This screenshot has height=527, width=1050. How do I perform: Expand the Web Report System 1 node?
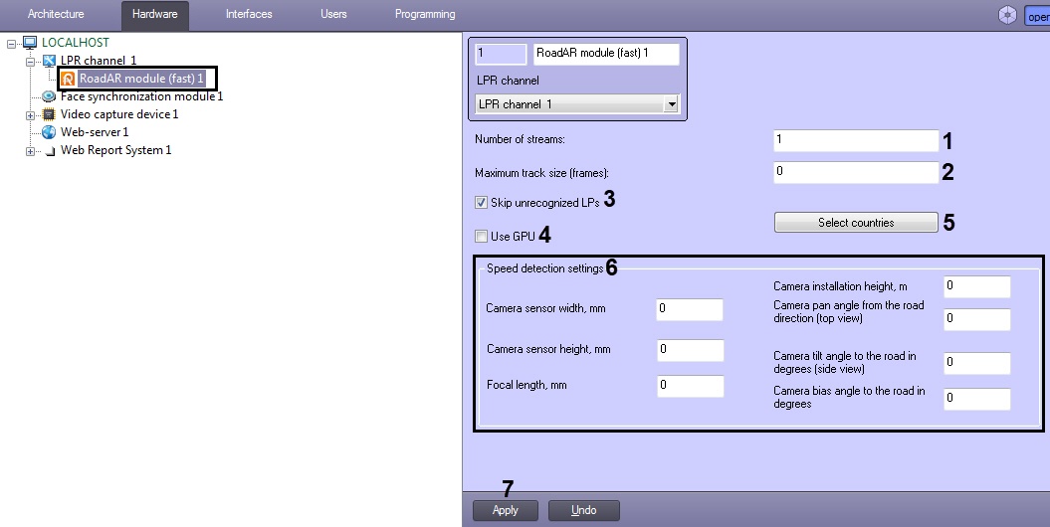30,152
